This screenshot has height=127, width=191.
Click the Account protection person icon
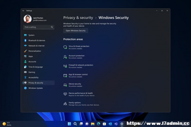pyautogui.click(x=65, y=57)
